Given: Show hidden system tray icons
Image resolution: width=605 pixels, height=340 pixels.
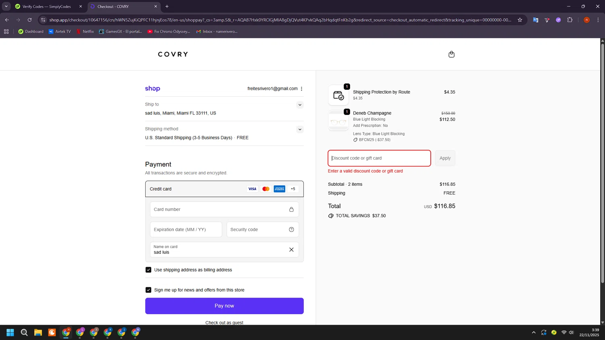Looking at the screenshot, I should pyautogui.click(x=534, y=332).
